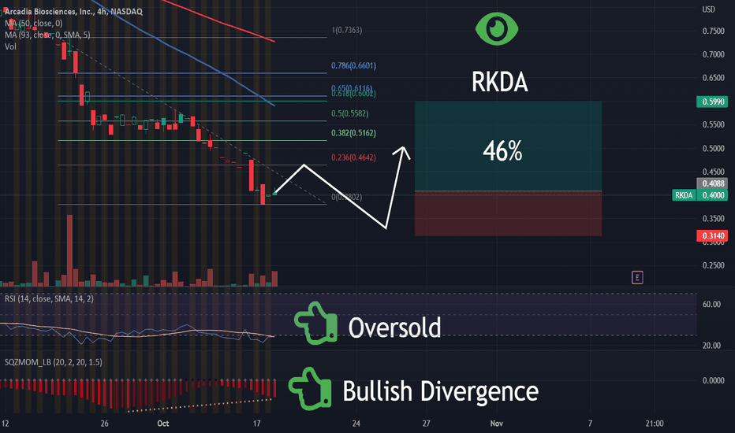Click the RSI 20.00 scale label
The height and width of the screenshot is (433, 735).
[x=711, y=346]
